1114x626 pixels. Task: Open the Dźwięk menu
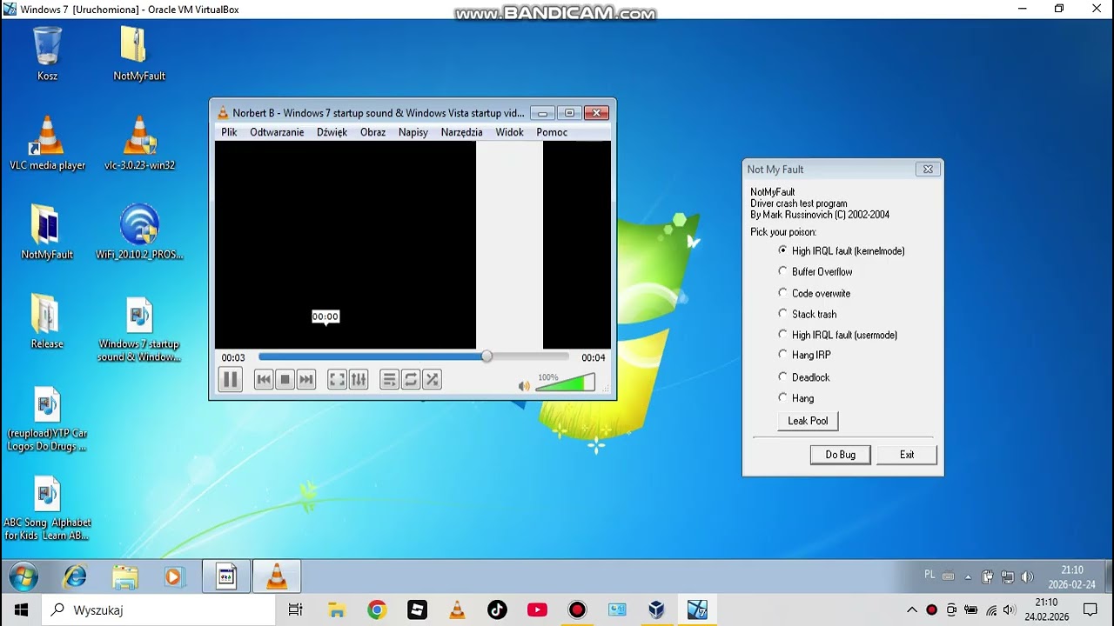tap(332, 132)
